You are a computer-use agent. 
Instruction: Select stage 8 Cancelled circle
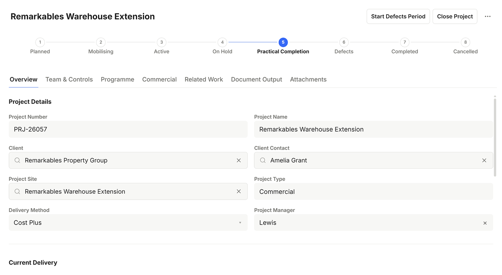coord(466,42)
